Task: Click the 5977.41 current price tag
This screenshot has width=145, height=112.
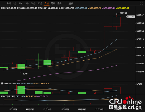Action: point(130,17)
